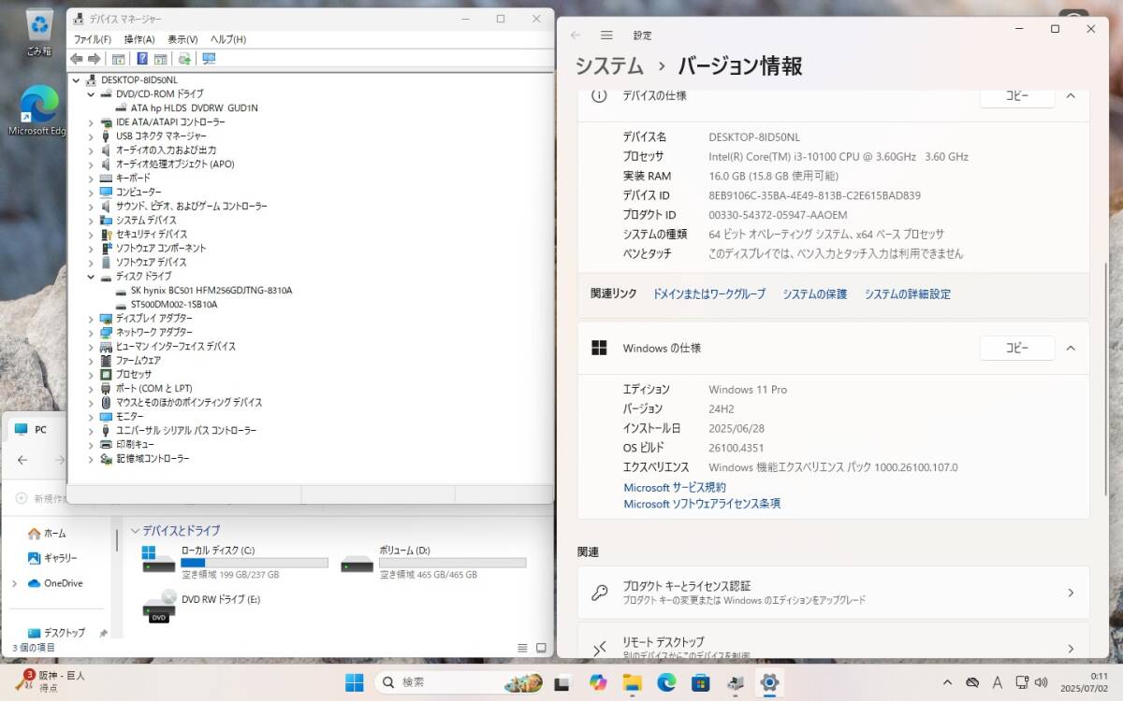Switch Explorer to large icons view

541,648
